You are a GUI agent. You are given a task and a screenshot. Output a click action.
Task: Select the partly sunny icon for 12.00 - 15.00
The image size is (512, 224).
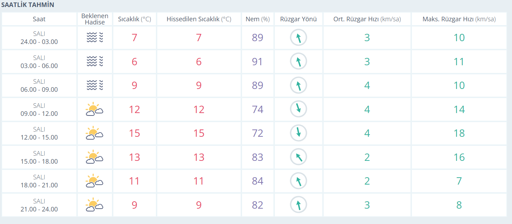point(95,133)
